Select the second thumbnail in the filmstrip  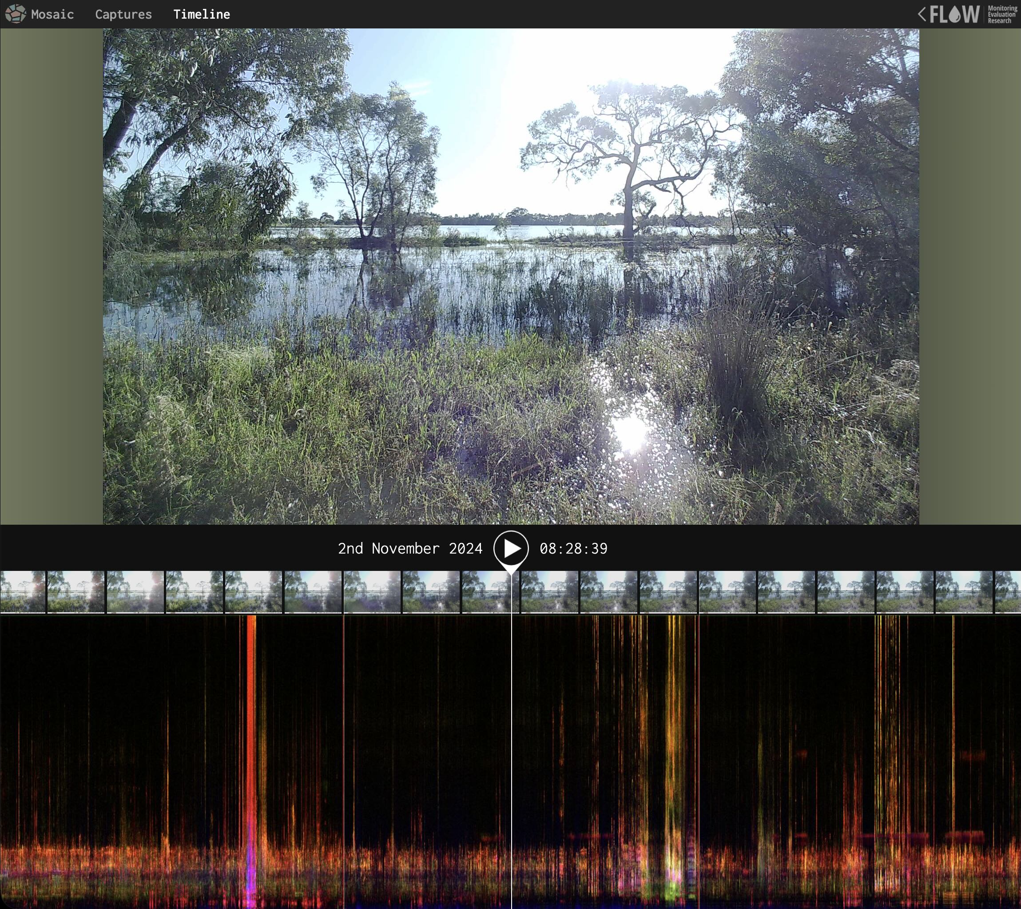pos(76,592)
